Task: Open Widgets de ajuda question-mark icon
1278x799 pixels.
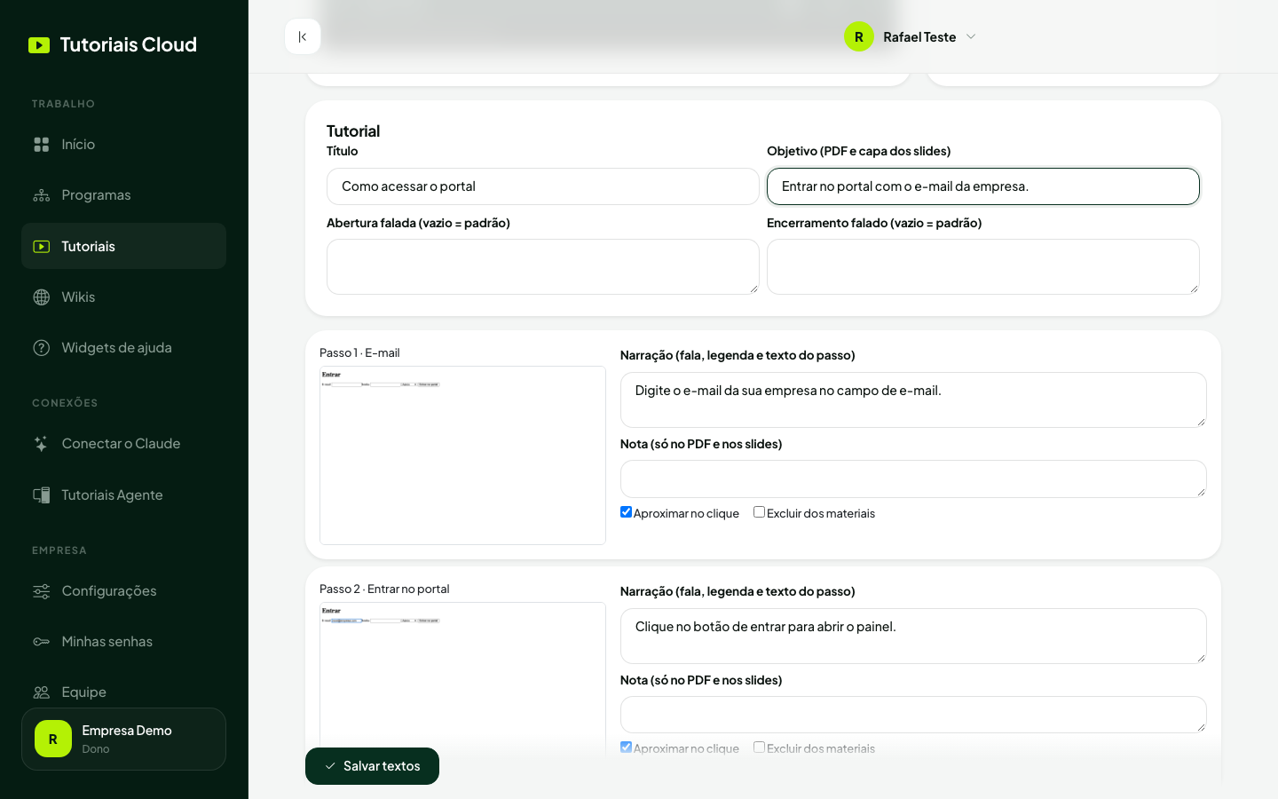Action: click(x=42, y=348)
